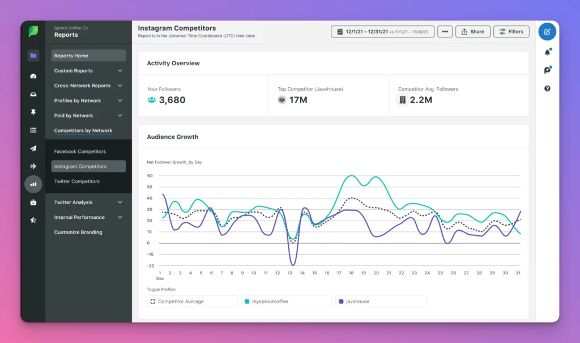Screen dimensions: 580x343
Task: Open the Help question mark icon
Action: (x=547, y=88)
